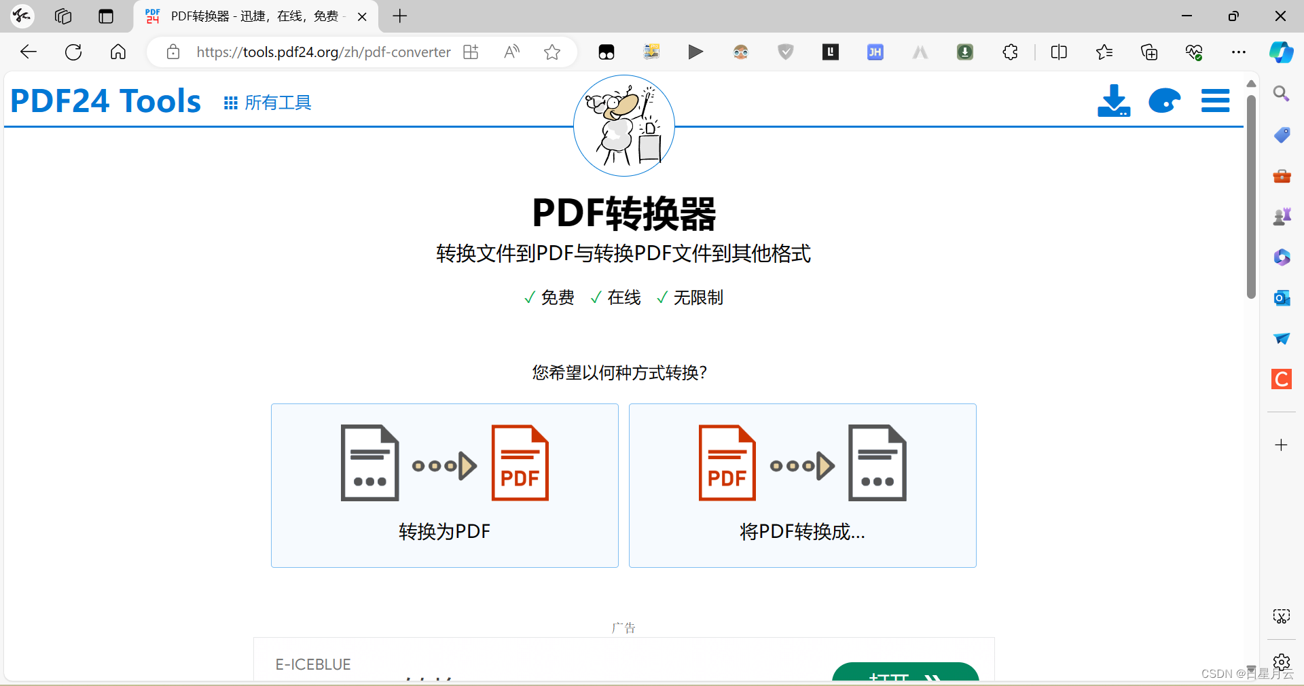Open the shield extension icon
This screenshot has width=1304, height=686.
(786, 52)
